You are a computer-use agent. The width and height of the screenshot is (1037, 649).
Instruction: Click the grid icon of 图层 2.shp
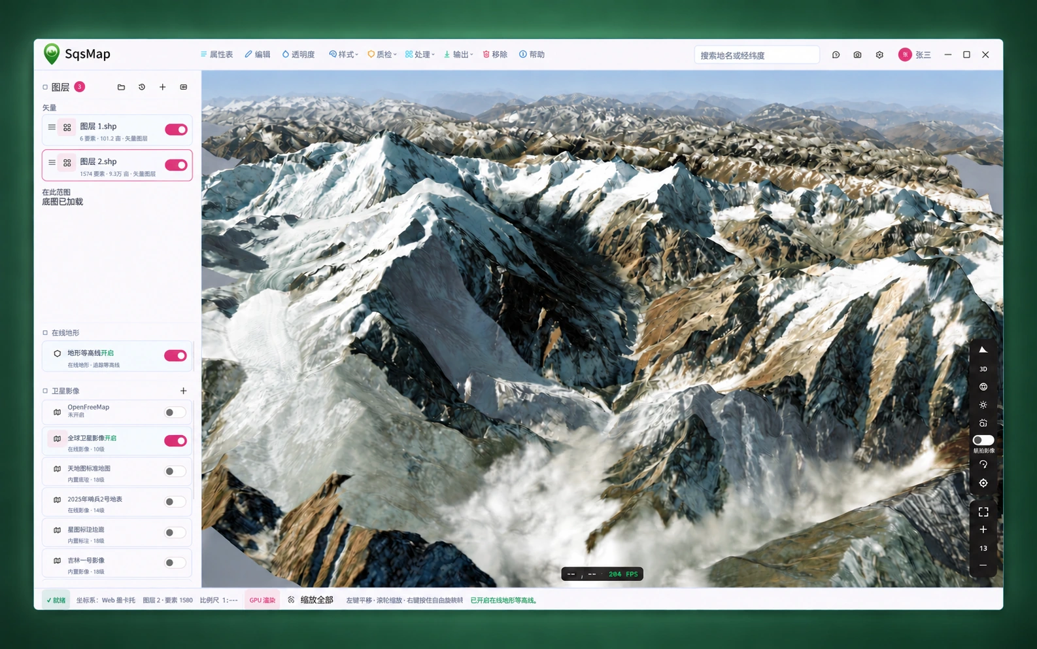tap(67, 162)
